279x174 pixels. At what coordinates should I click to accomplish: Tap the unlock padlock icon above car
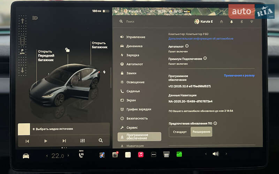coord(67,50)
